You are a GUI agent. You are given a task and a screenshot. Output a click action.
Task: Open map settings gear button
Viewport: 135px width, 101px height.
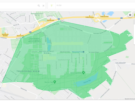point(130,15)
